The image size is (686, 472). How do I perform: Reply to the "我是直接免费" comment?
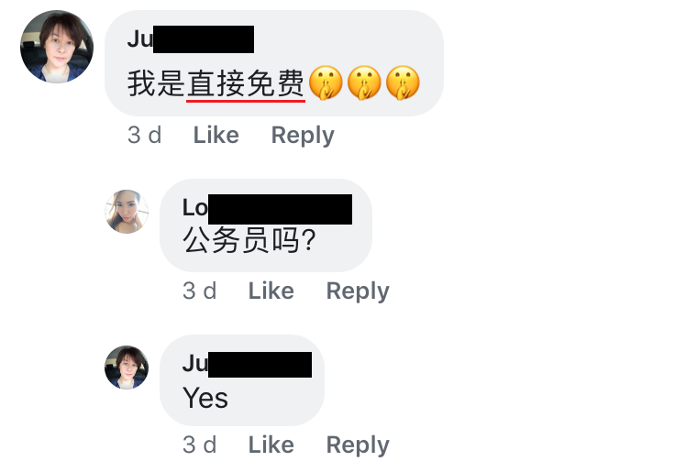click(303, 136)
